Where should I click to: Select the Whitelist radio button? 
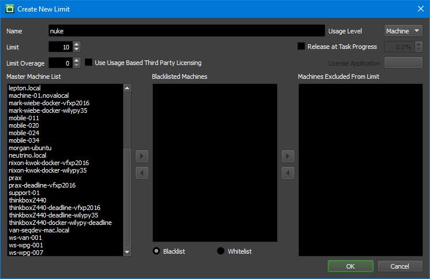point(221,251)
